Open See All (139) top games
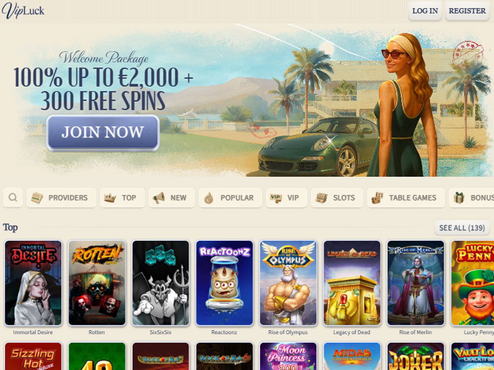Viewport: 494px width, 370px height. click(x=462, y=228)
